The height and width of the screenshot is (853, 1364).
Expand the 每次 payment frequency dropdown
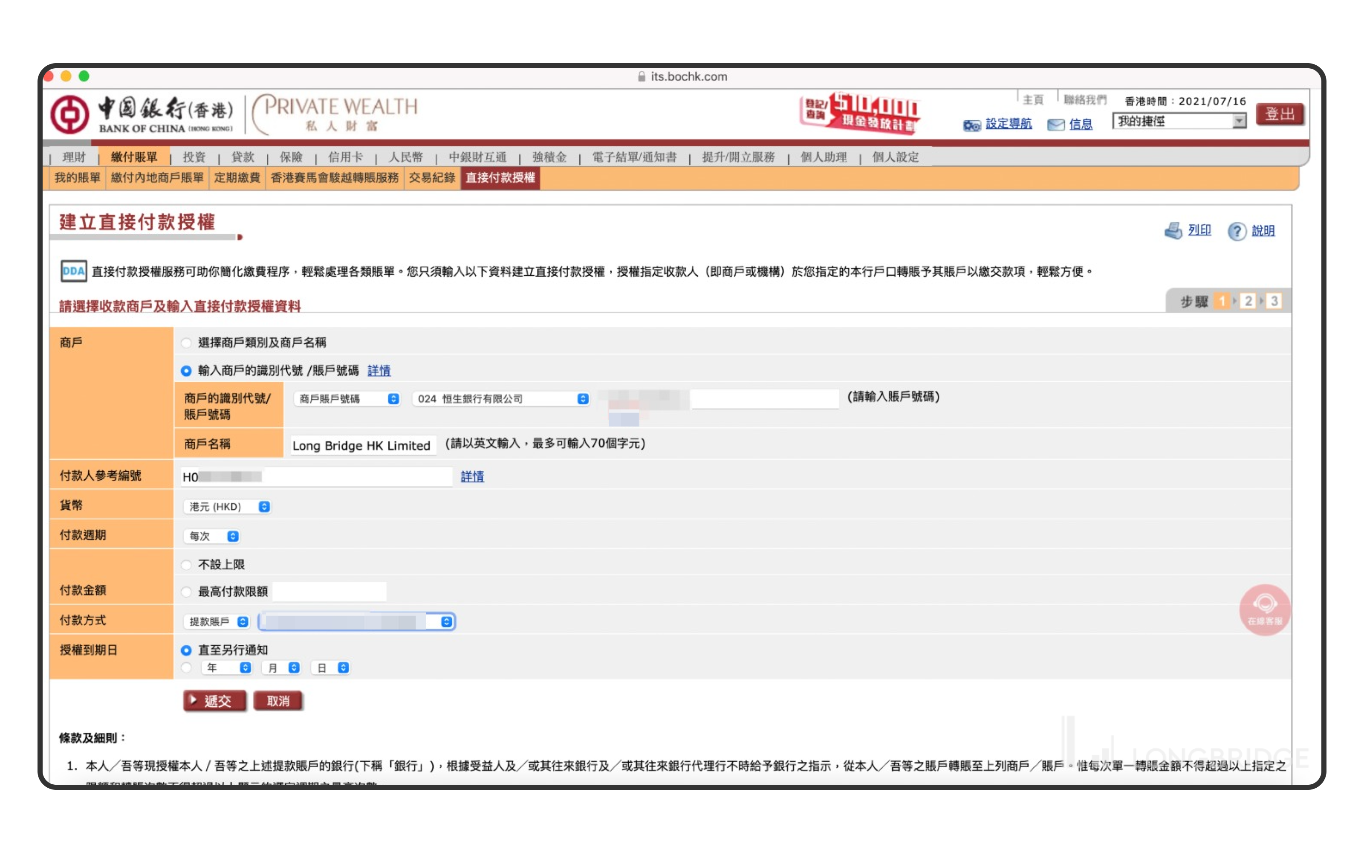coord(212,537)
